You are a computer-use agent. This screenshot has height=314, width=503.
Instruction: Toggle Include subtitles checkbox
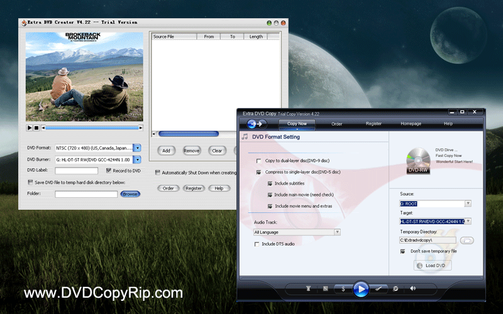(x=270, y=183)
